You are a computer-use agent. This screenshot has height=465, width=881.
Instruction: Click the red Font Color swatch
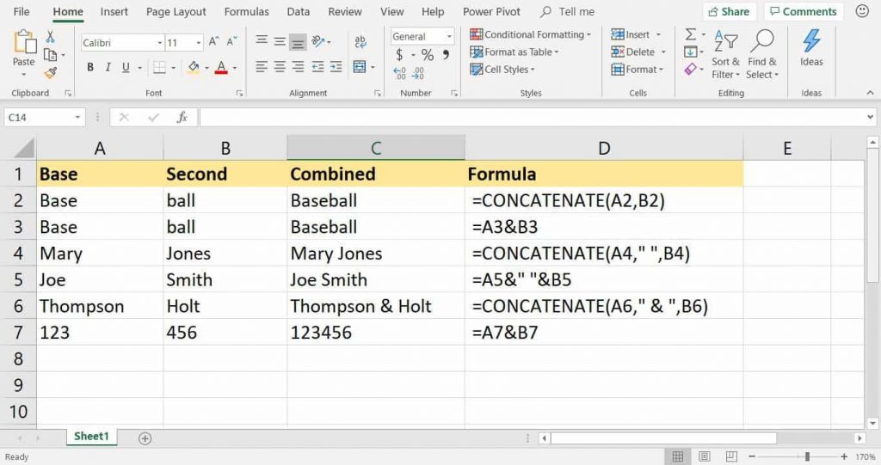(221, 68)
